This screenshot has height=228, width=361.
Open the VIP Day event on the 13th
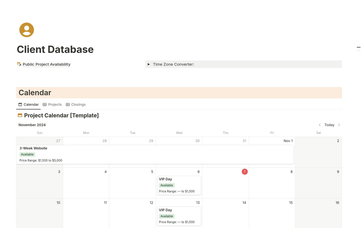click(166, 210)
